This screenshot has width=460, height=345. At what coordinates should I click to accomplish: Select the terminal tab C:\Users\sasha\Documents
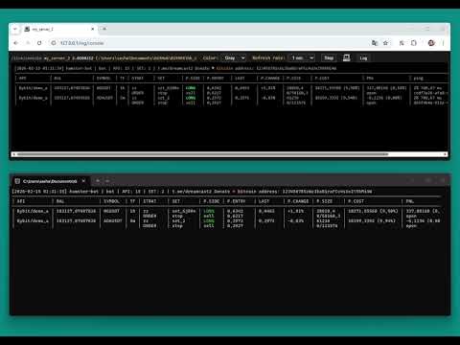50,181
